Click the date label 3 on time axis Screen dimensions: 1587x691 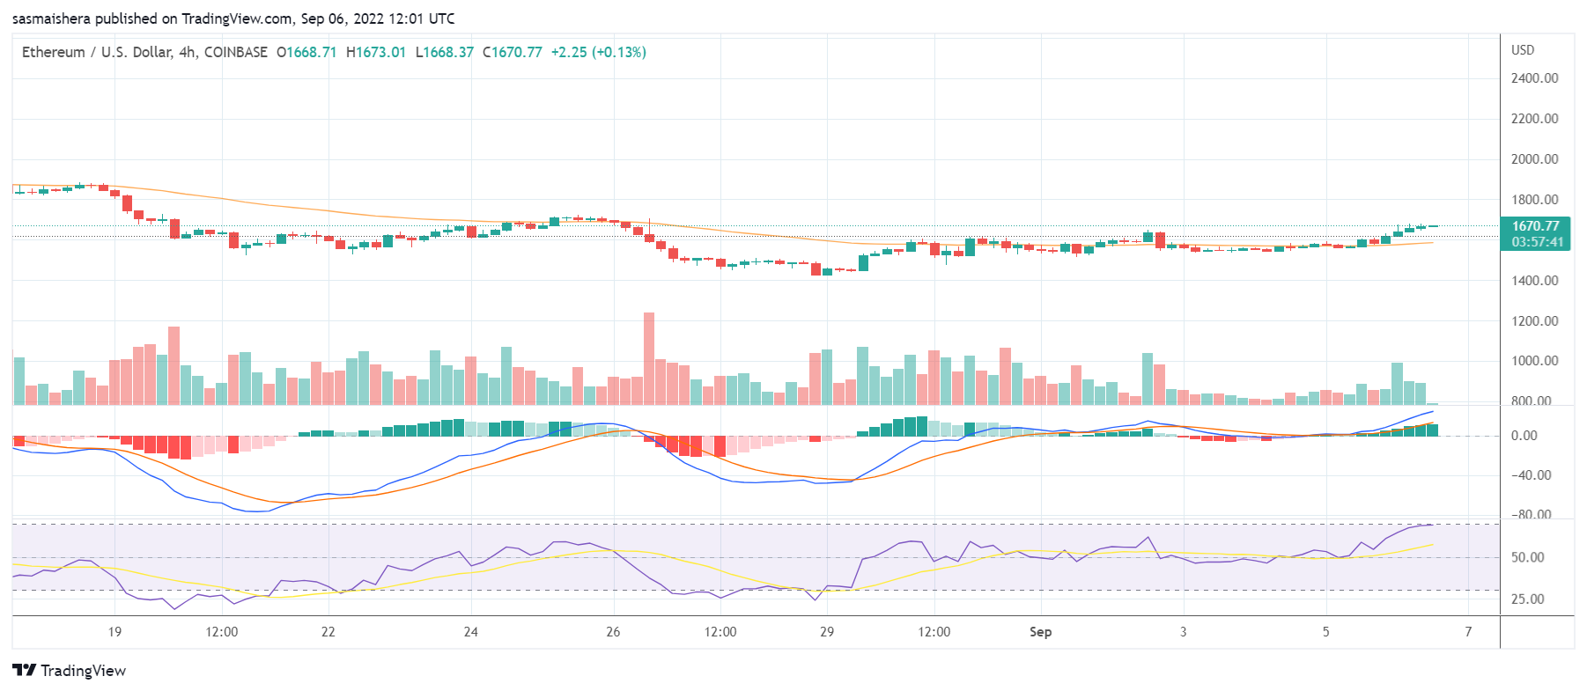coord(1183,632)
